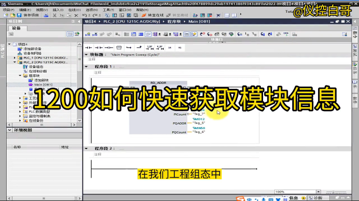Screen dimensions: 359x201
Task: Click the undo arrow icon
Action: click(x=85, y=15)
